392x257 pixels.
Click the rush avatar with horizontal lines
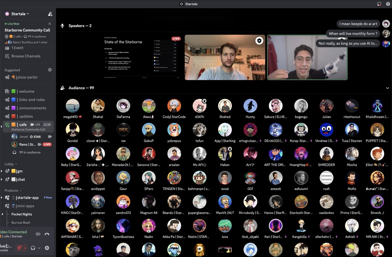coord(326,178)
